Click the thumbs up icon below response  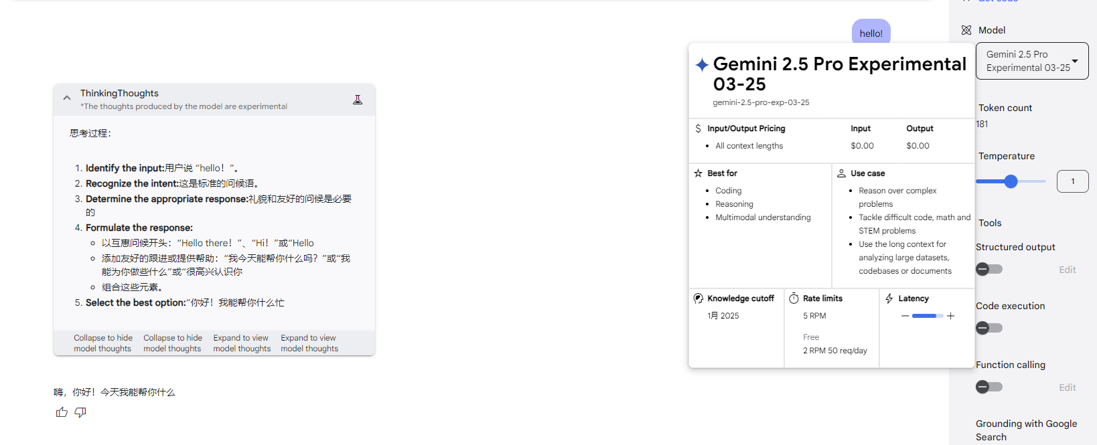coord(62,412)
